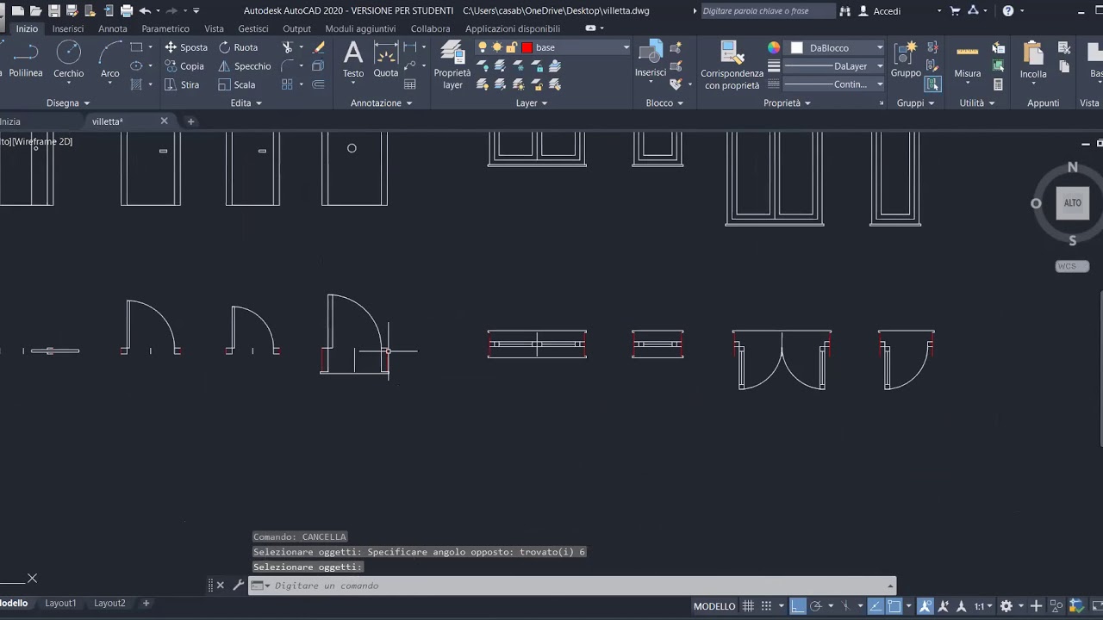Click Corrispondenza con proprietà tool
Viewport: 1103px width, 620px height.
point(732,65)
